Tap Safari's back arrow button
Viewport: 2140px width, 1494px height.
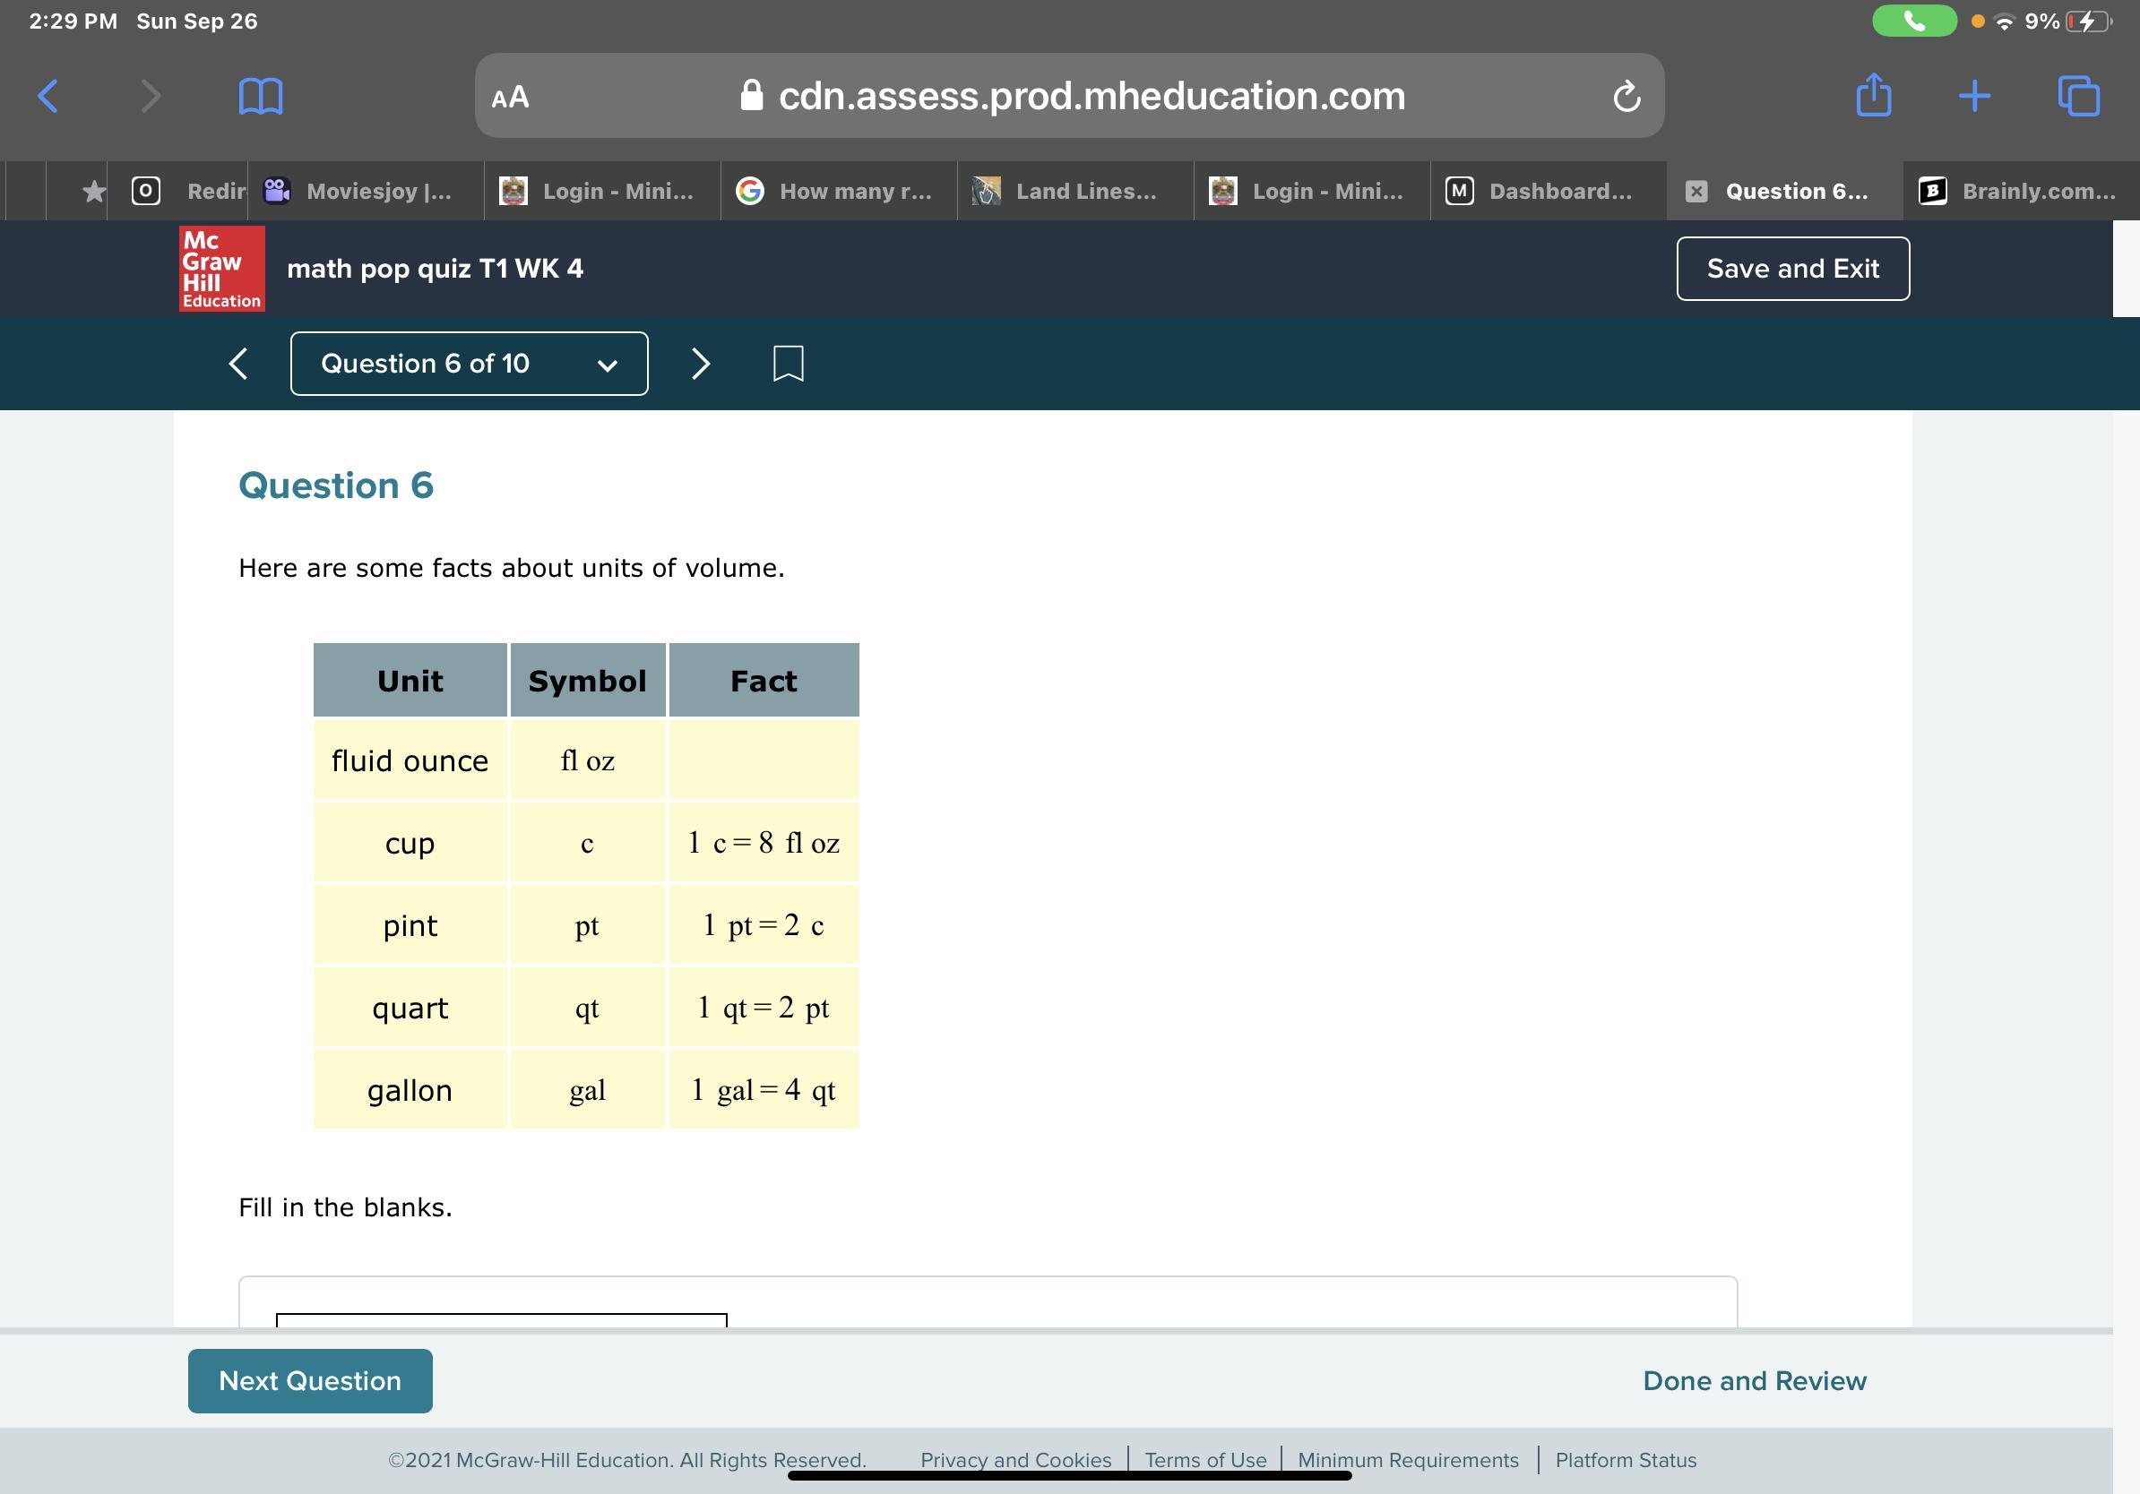48,96
